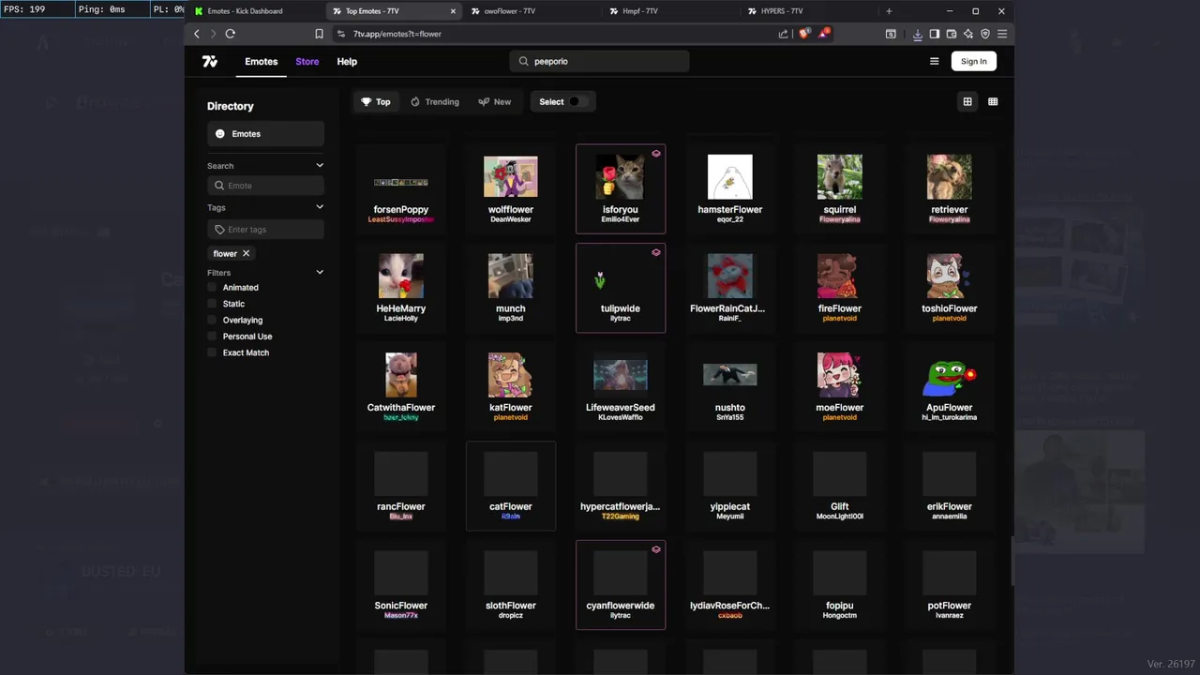Open DeanWesker author link under wolfflower
The height and width of the screenshot is (675, 1200).
(x=511, y=219)
